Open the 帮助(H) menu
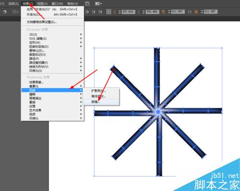This screenshot has width=240, height=191. [72, 3]
